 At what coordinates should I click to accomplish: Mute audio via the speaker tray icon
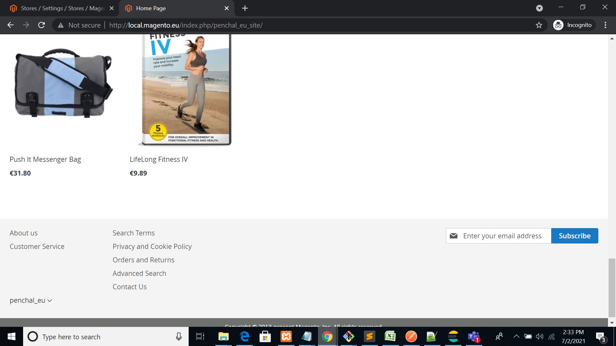pyautogui.click(x=539, y=336)
